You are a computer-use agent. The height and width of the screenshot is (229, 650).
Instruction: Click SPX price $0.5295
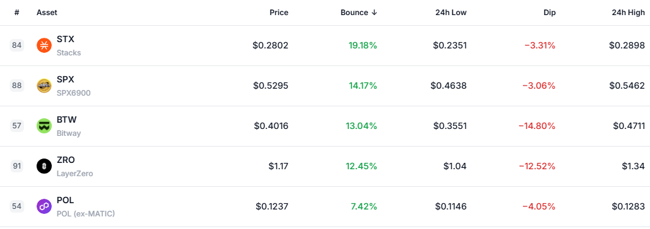[271, 86]
